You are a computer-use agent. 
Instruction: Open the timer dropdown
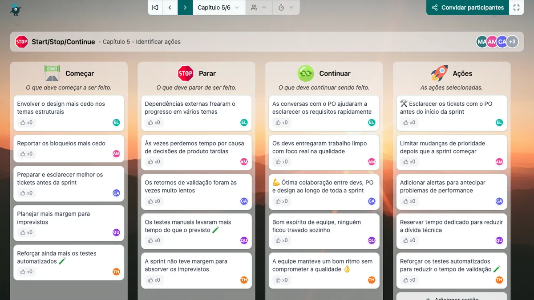pos(286,8)
